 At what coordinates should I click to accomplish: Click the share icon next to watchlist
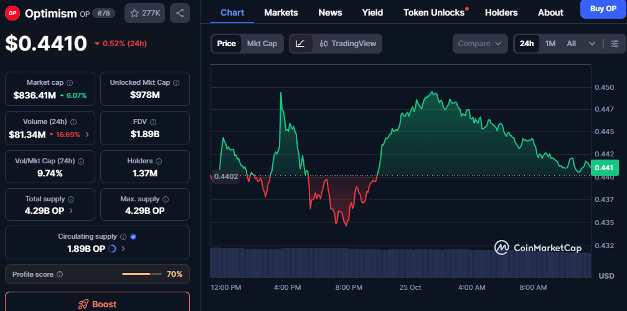[x=179, y=12]
